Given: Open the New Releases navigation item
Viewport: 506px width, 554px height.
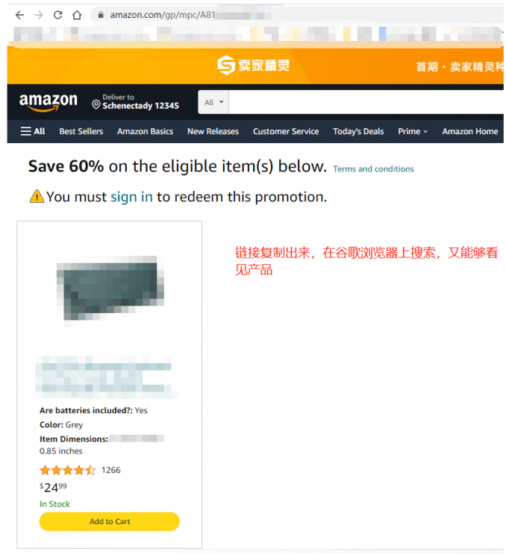Looking at the screenshot, I should [213, 131].
